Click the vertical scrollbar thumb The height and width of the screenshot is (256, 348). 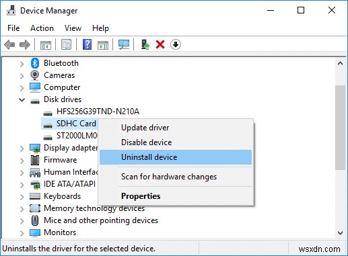click(x=340, y=128)
